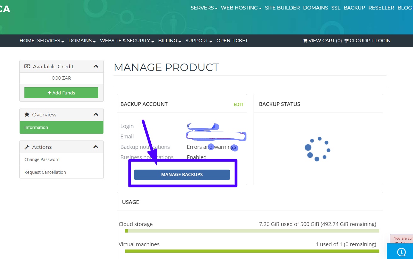Screen dimensions: 413x259
Task: Click Edit in the Backup Account panel
Action: point(238,105)
